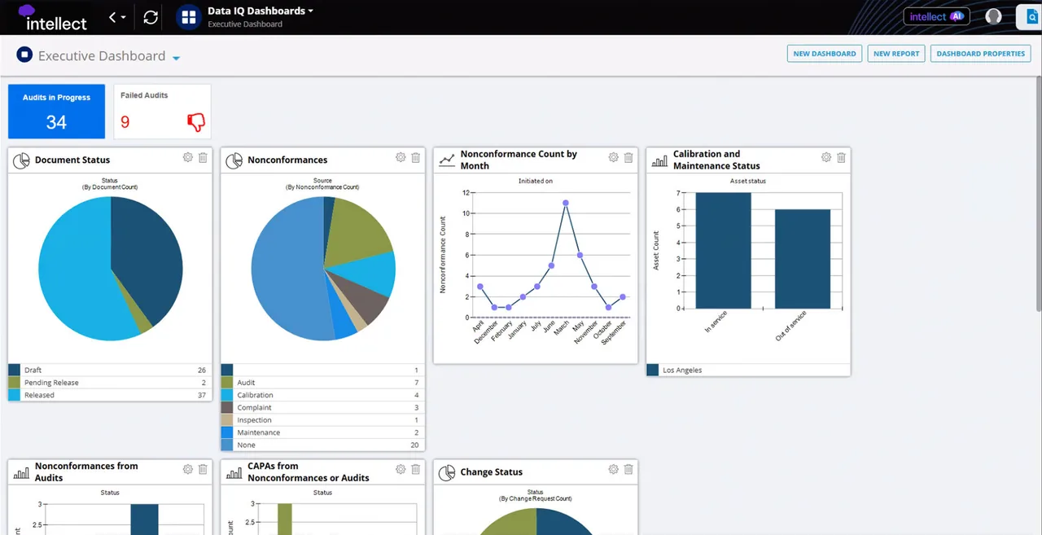The height and width of the screenshot is (535, 1042).
Task: Select the Audit legend row
Action: pyautogui.click(x=322, y=383)
